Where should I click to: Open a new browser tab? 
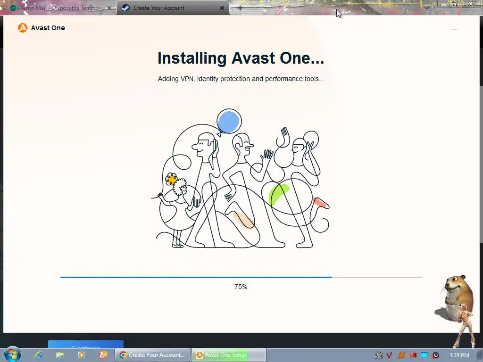coord(240,8)
